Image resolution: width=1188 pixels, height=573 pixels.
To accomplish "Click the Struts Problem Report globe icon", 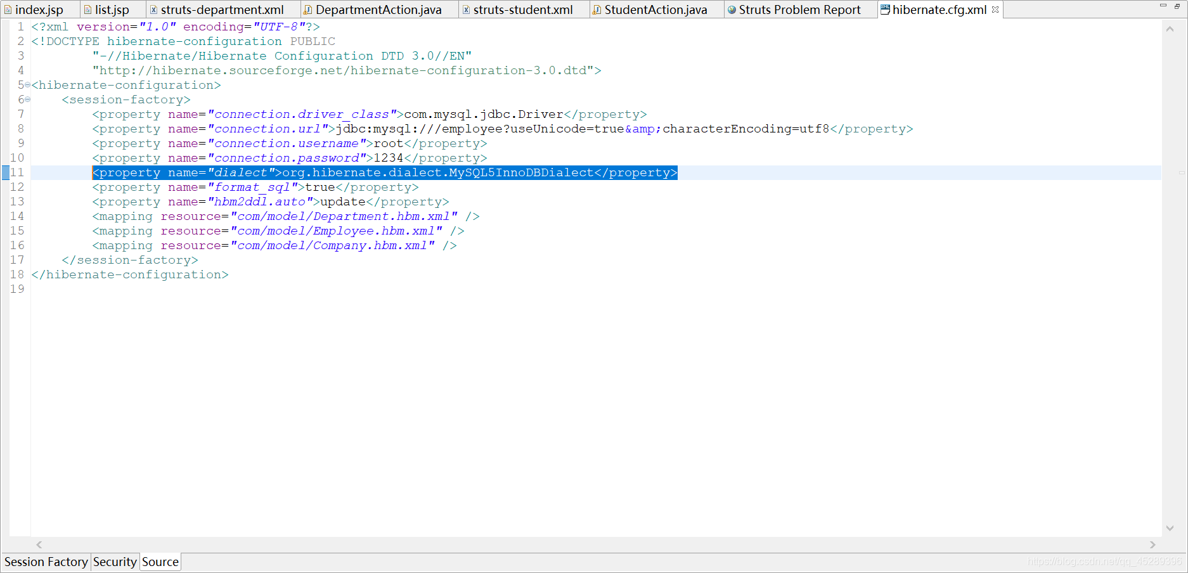I will 732,10.
